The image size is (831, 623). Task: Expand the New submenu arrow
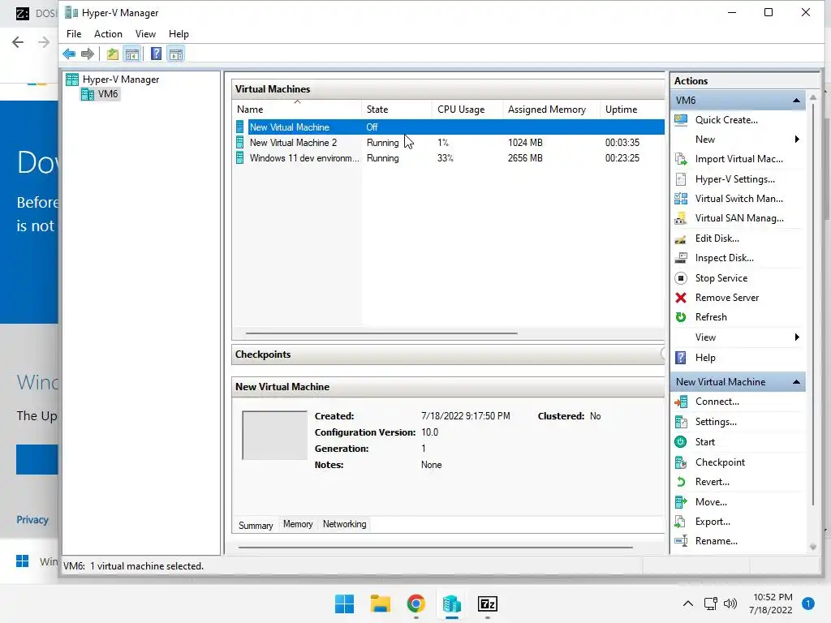pos(797,140)
